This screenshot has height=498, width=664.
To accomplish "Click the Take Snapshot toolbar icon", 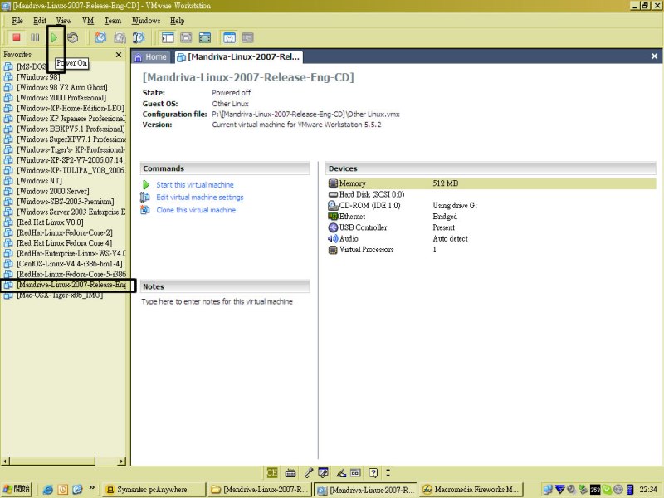I will click(100, 37).
